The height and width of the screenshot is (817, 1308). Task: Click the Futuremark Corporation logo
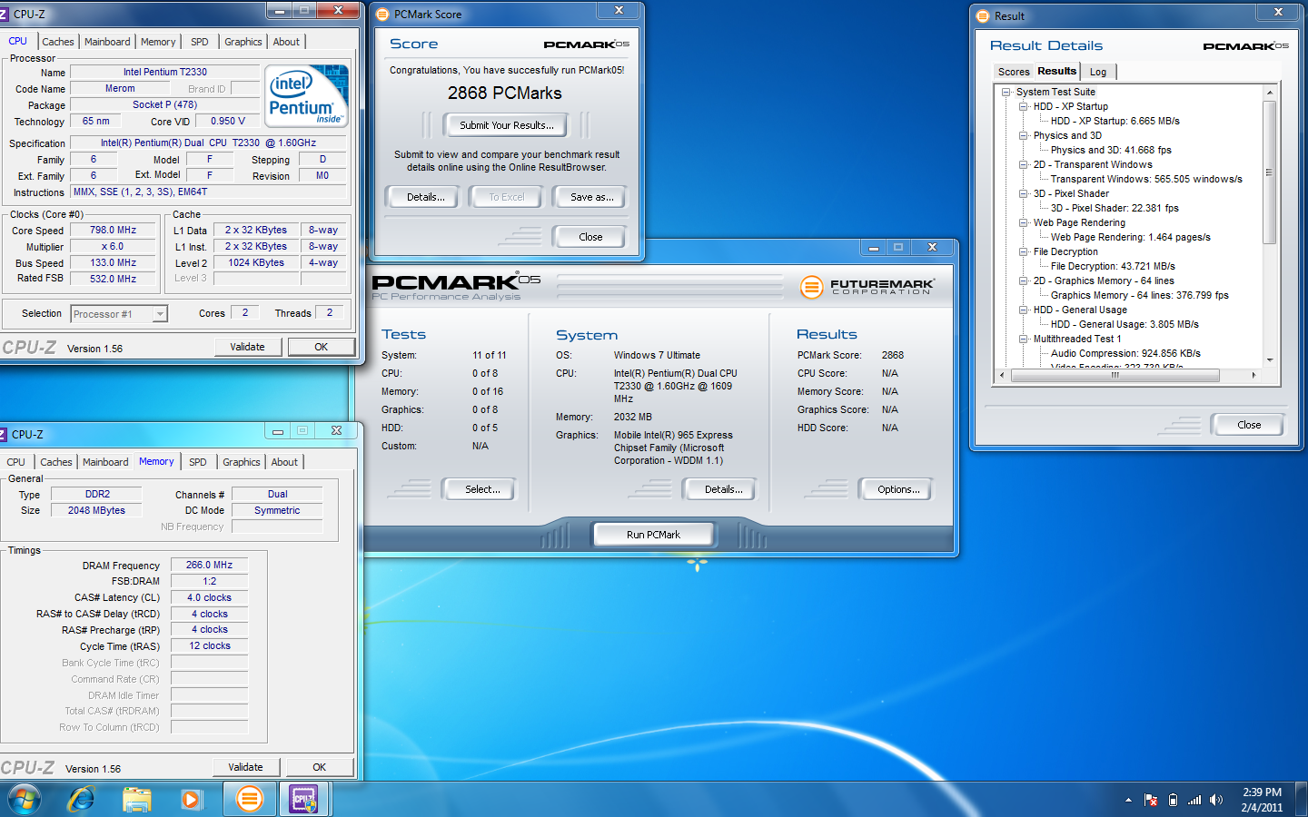click(x=867, y=287)
